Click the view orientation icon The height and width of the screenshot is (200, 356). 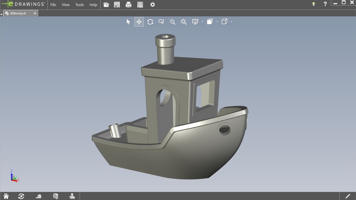pos(210,22)
